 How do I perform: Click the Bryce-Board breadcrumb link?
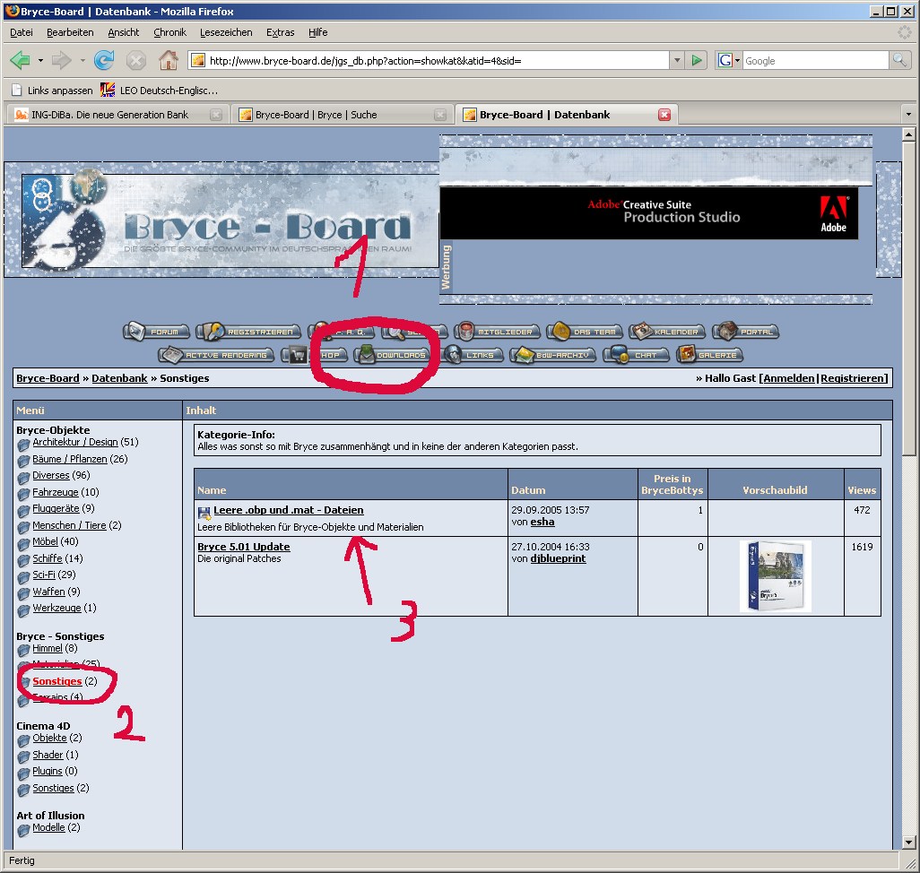click(48, 378)
